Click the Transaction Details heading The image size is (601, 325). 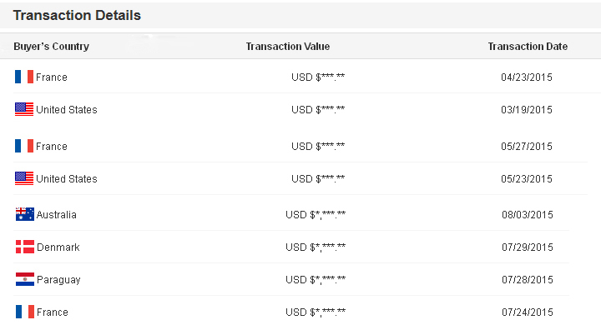coord(77,15)
